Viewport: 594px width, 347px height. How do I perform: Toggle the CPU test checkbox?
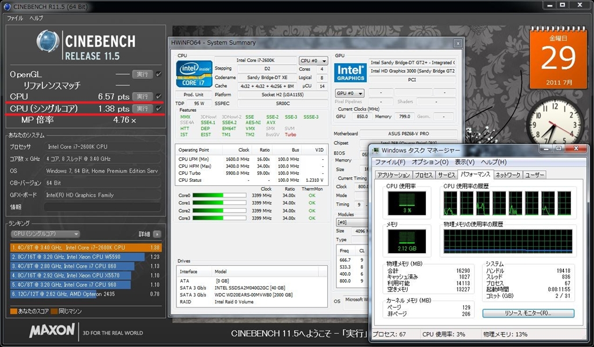pos(158,96)
